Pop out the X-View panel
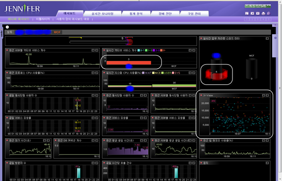This screenshot has width=282, height=181. coord(267,95)
